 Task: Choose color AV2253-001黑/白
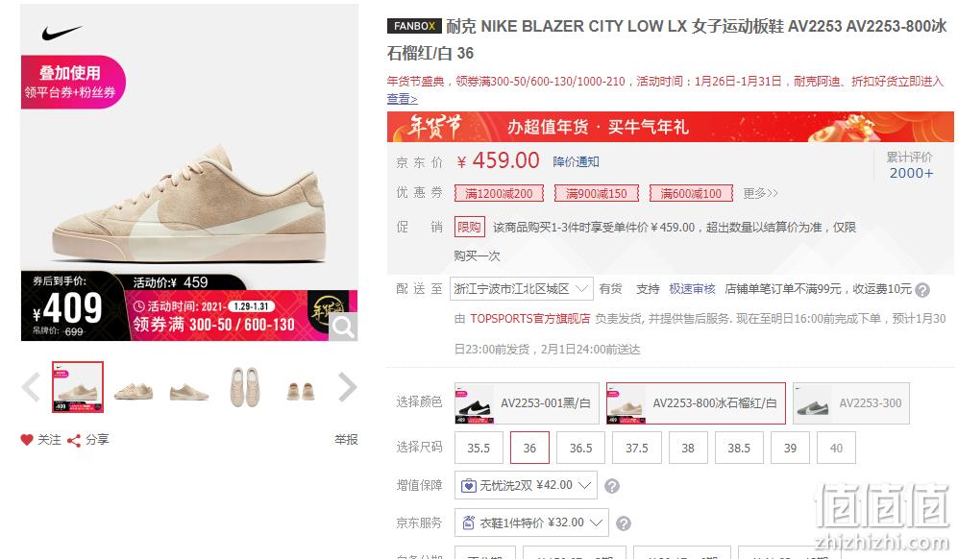pos(527,403)
